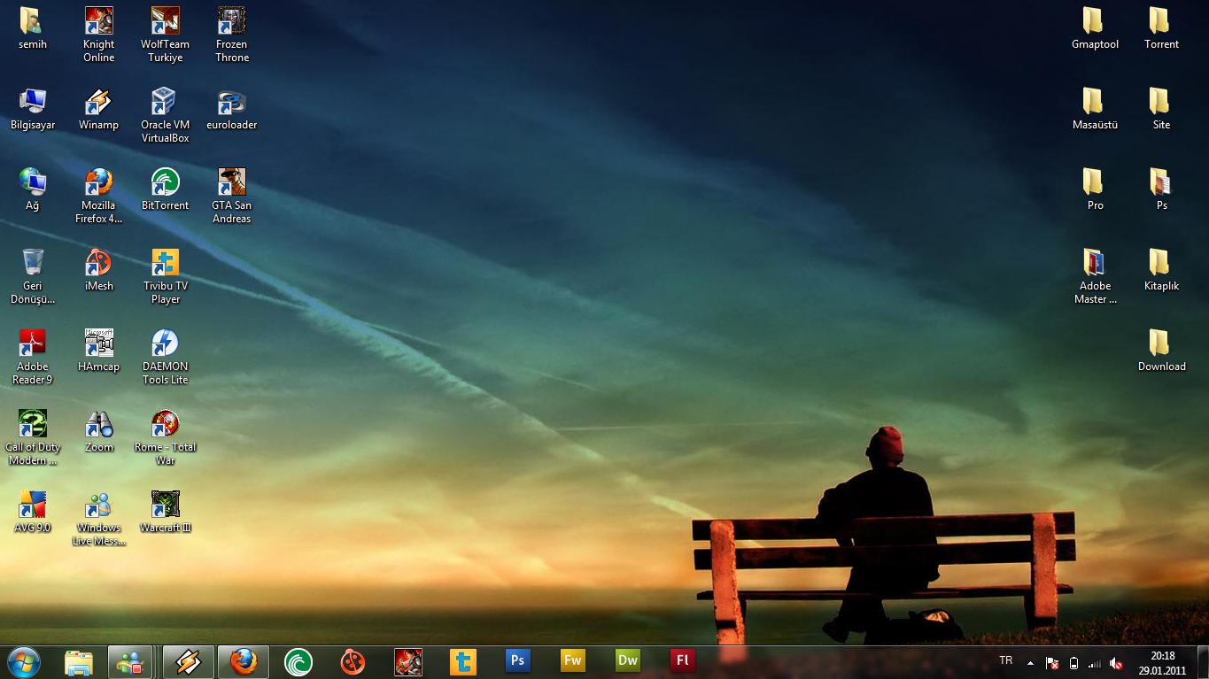Screen dimensions: 1209x679
Task: Switch to the Winamp taskbar window
Action: [x=188, y=660]
